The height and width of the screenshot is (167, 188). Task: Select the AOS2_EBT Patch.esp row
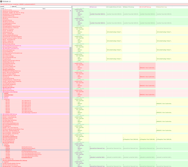point(35,135)
